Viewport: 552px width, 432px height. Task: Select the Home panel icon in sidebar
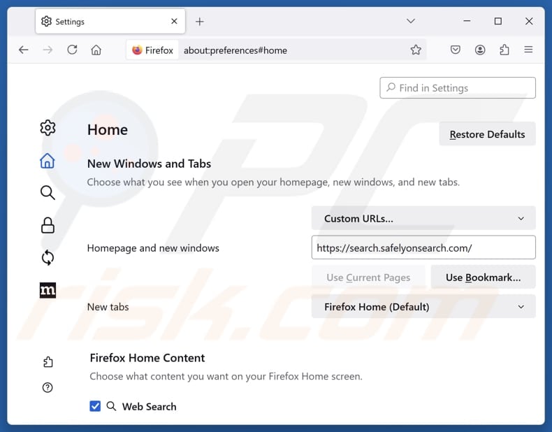48,161
